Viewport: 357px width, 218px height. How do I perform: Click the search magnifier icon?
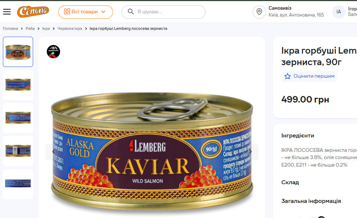131,12
